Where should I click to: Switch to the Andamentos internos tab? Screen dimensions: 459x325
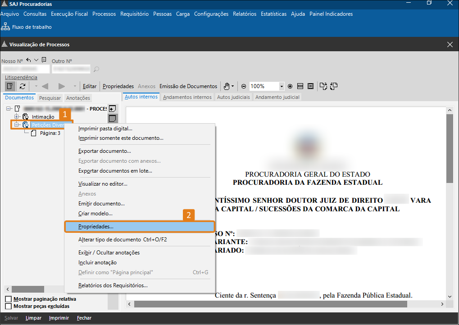click(x=187, y=97)
